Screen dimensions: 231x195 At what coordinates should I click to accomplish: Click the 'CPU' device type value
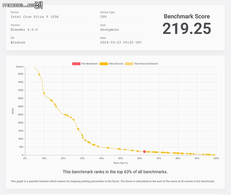point(103,17)
